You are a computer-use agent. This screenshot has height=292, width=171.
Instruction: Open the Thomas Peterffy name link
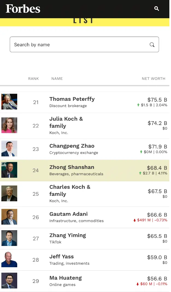(x=72, y=99)
